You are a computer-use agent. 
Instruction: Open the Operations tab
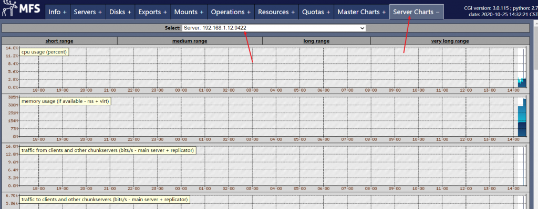click(231, 12)
